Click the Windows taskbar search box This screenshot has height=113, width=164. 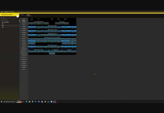tap(10, 102)
